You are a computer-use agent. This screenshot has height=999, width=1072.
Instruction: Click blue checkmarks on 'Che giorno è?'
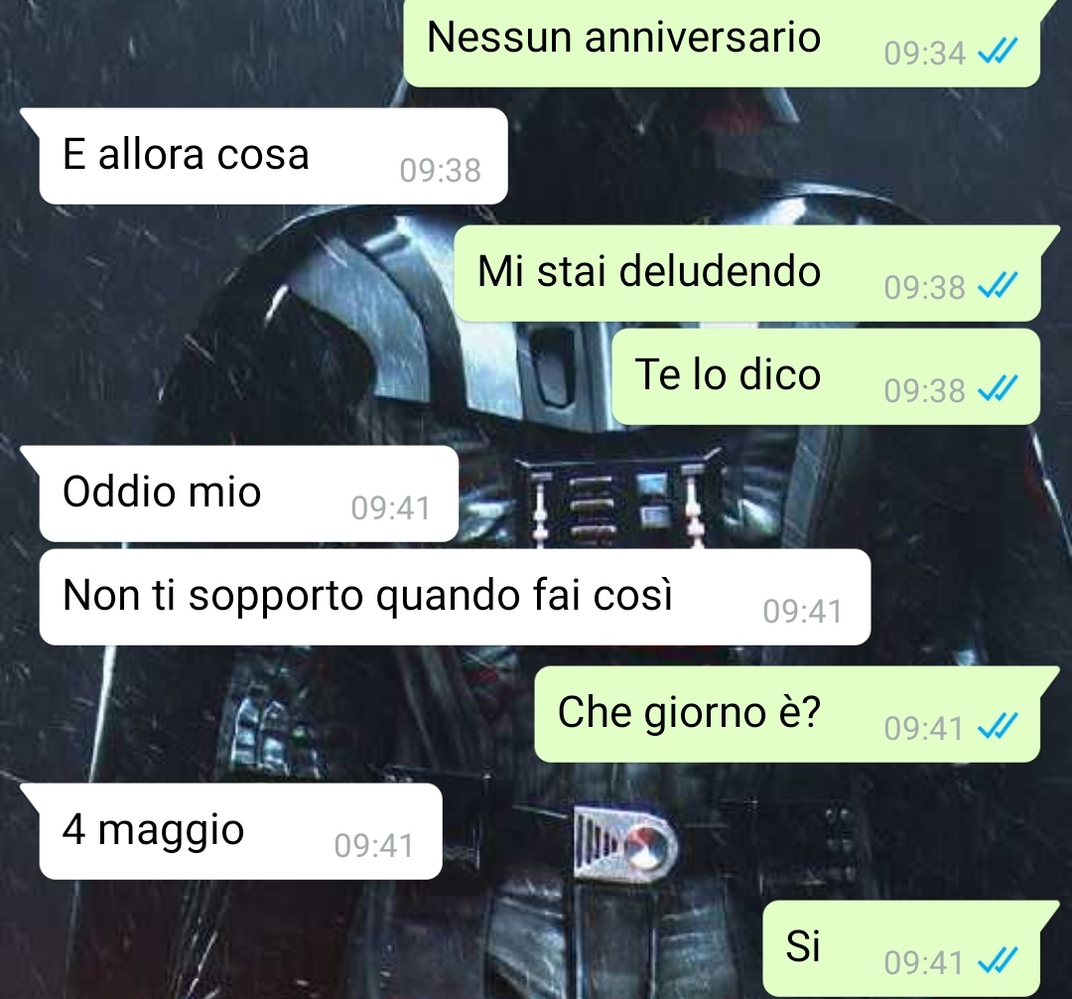click(x=999, y=727)
